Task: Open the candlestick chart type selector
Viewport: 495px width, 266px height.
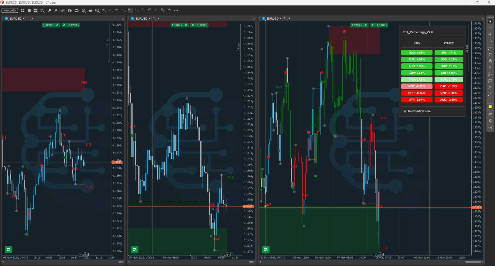Action: click(63, 11)
